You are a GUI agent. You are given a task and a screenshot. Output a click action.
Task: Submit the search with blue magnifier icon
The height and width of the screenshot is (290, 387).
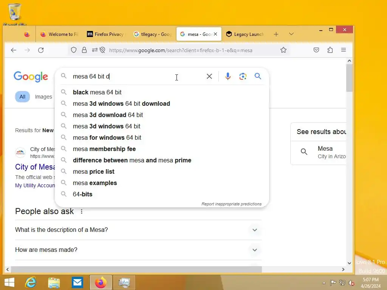tap(258, 76)
